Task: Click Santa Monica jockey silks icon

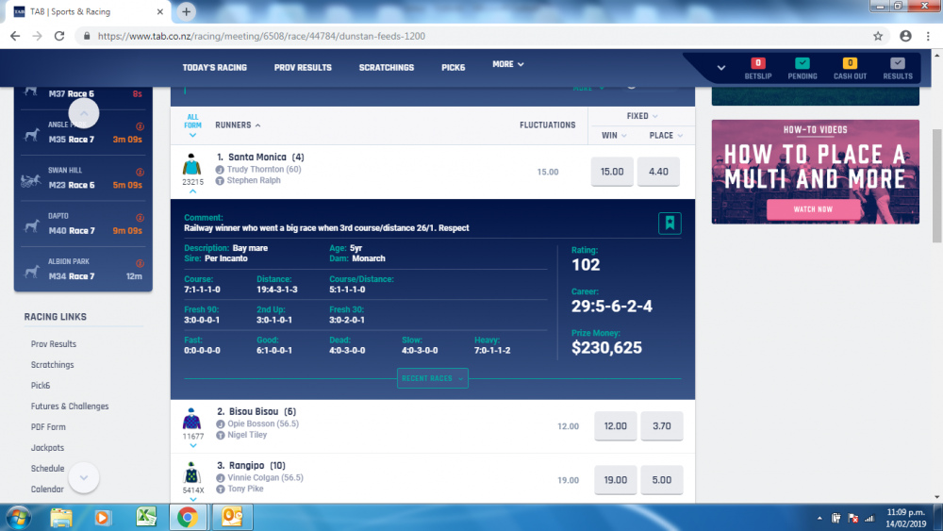Action: 192,164
